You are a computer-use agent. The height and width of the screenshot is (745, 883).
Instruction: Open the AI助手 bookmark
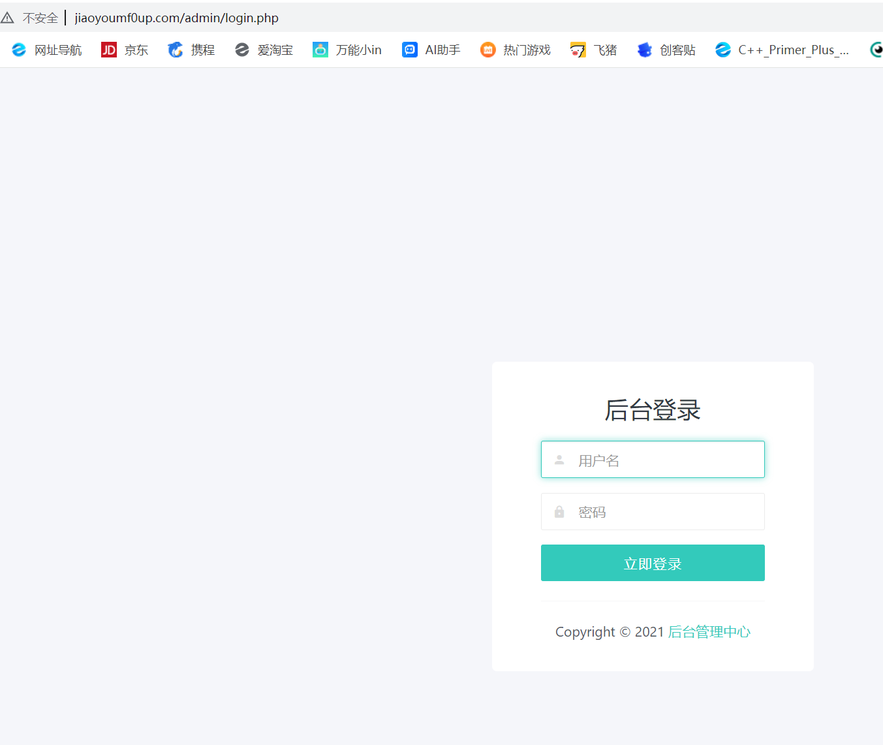coord(431,50)
